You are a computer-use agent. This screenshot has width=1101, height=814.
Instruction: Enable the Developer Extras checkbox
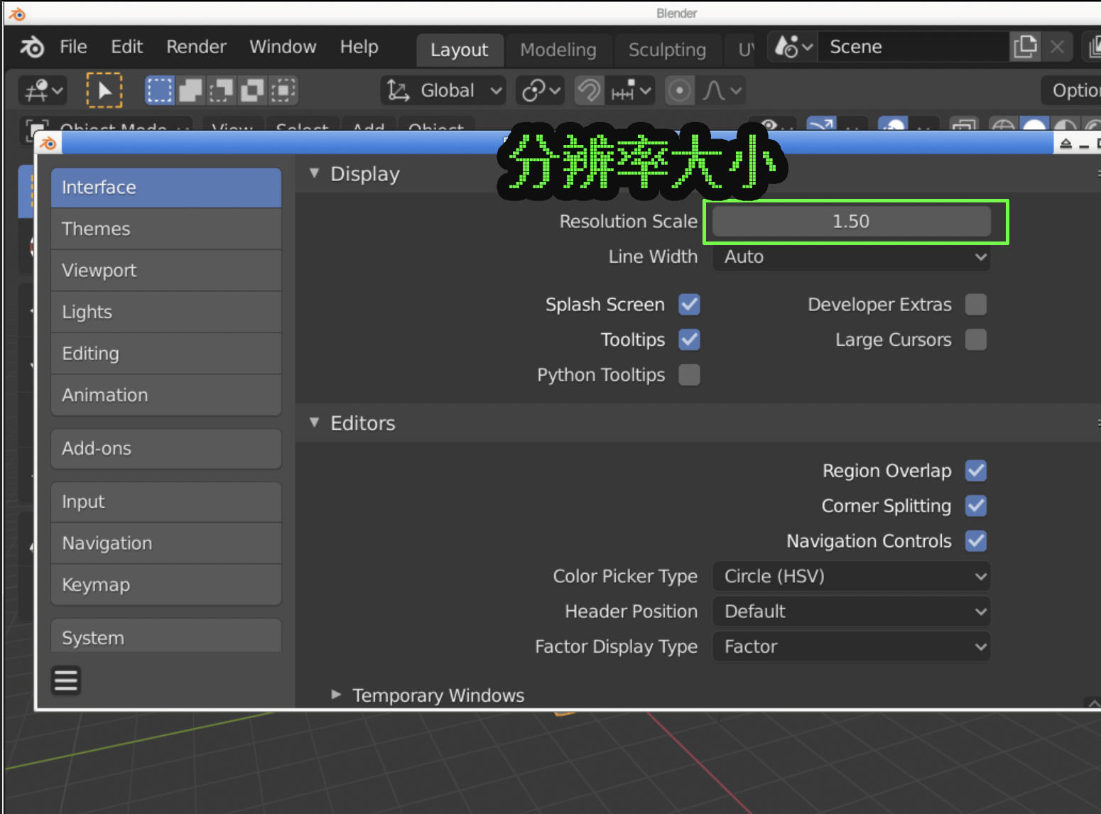tap(976, 305)
